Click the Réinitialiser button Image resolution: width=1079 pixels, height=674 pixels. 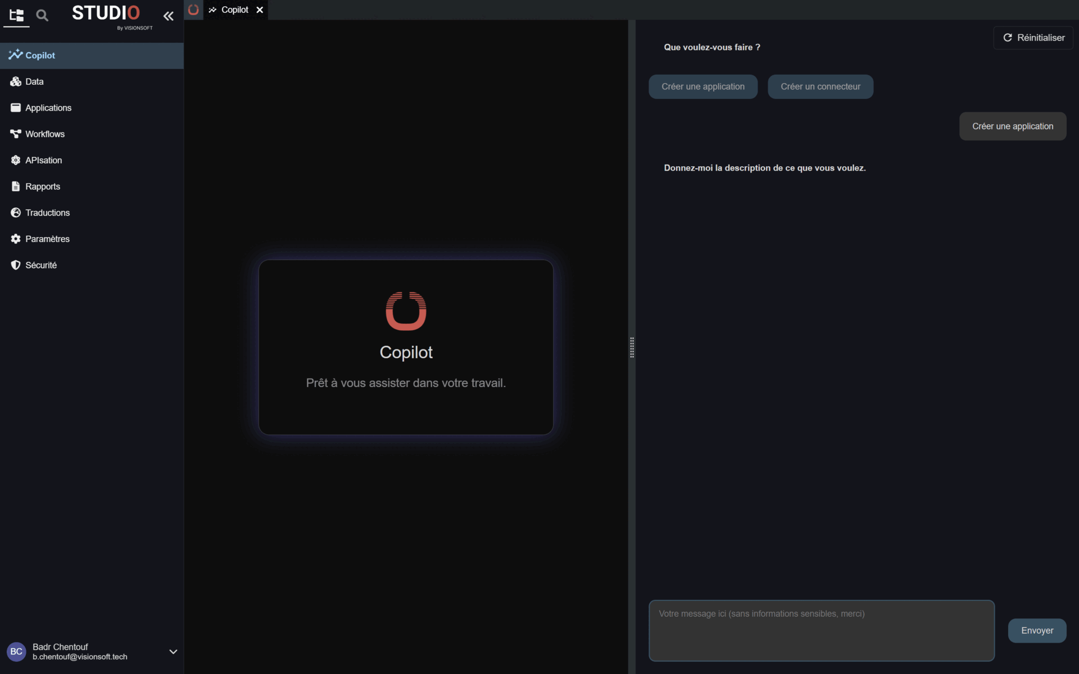coord(1033,38)
